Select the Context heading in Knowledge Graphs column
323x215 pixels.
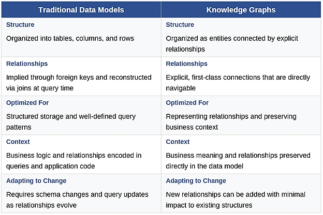pos(178,142)
